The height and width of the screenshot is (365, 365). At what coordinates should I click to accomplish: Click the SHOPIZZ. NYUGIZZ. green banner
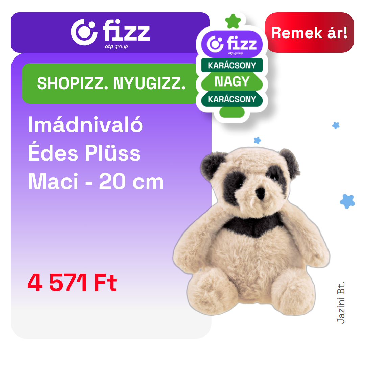click(111, 83)
